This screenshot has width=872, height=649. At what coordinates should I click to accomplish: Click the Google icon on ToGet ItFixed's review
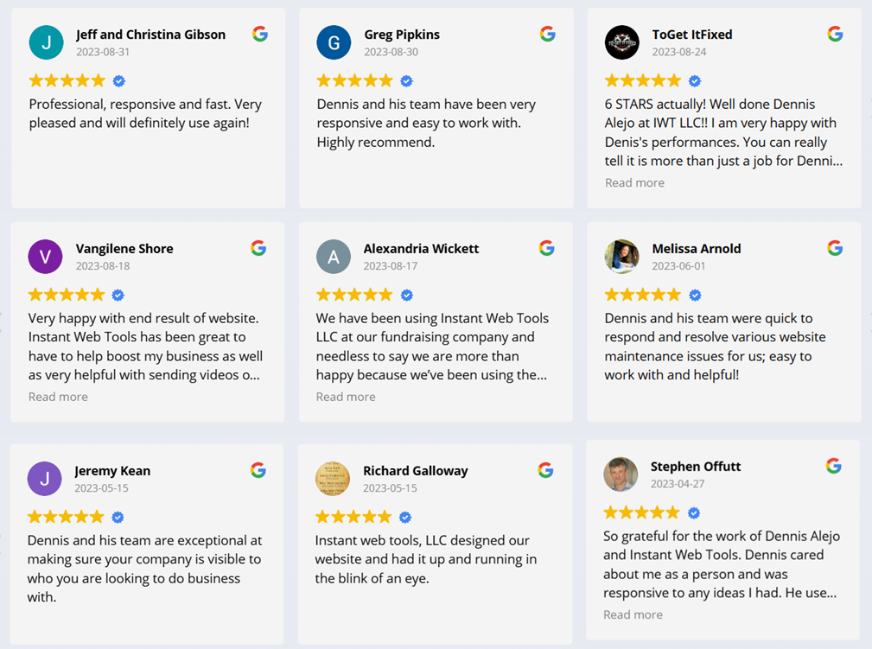point(835,33)
